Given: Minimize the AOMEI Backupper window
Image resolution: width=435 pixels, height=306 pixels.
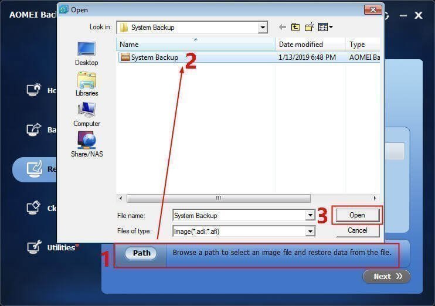Looking at the screenshot, I should 403,15.
